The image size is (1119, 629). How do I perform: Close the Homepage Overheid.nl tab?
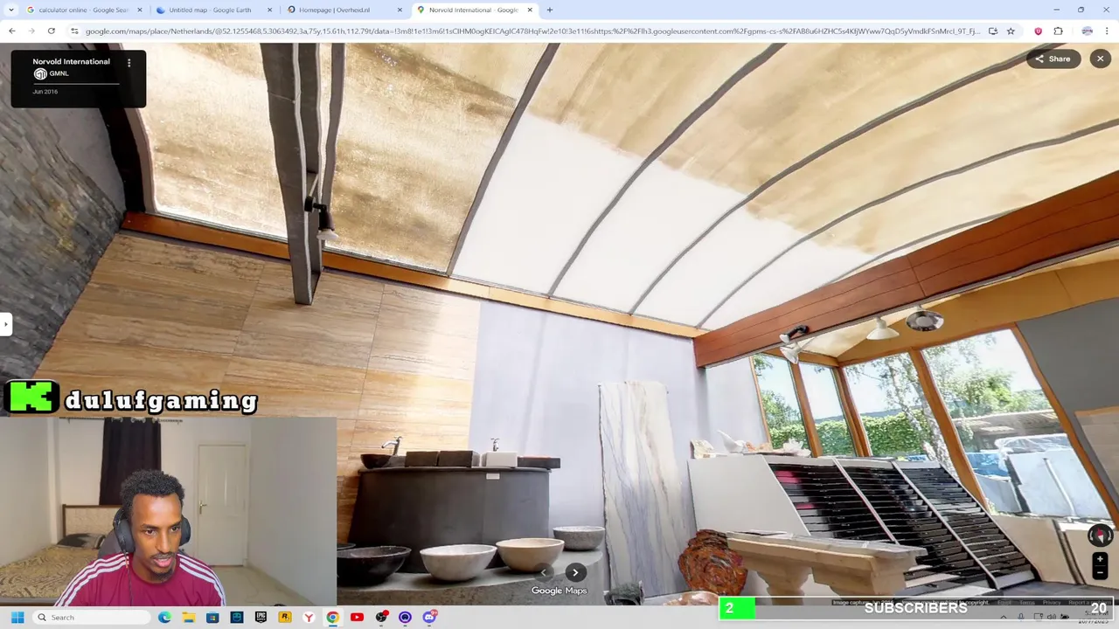[400, 10]
